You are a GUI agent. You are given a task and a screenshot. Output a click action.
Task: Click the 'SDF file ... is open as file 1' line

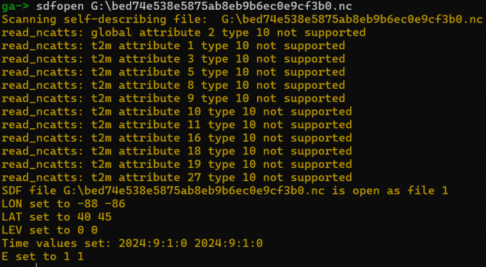tap(225, 191)
